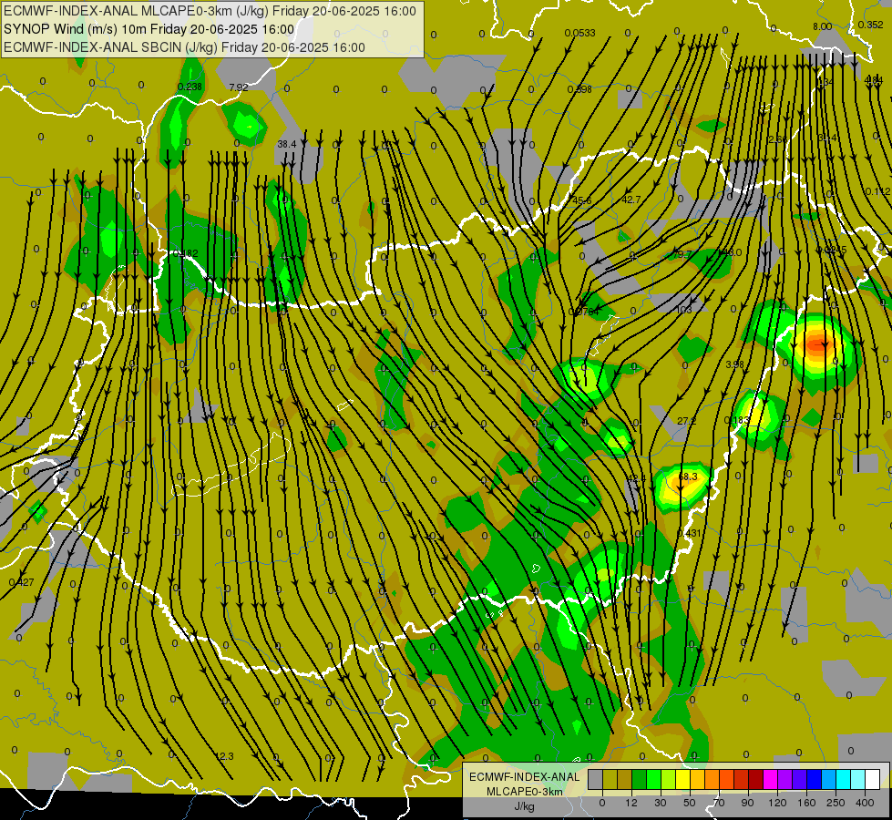Click the 7.92 map value
The image size is (892, 820).
pos(239,87)
